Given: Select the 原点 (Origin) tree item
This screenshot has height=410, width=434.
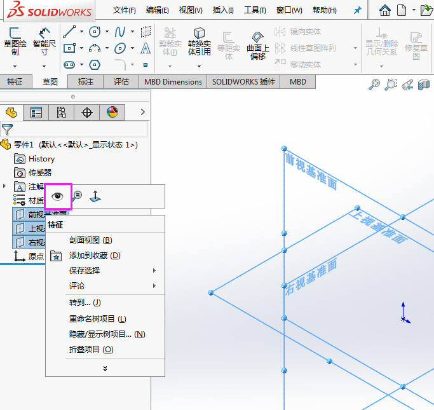Looking at the screenshot, I should pos(29,256).
